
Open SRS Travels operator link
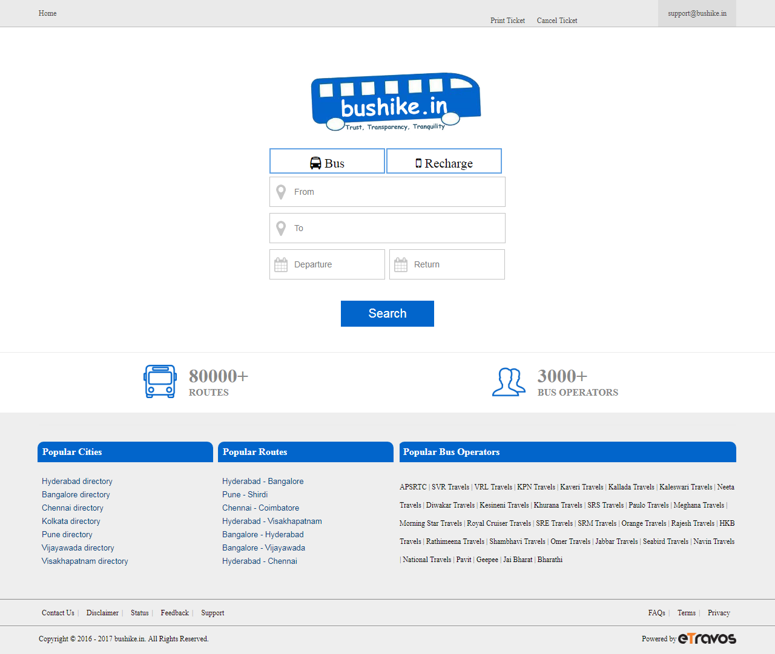(605, 505)
